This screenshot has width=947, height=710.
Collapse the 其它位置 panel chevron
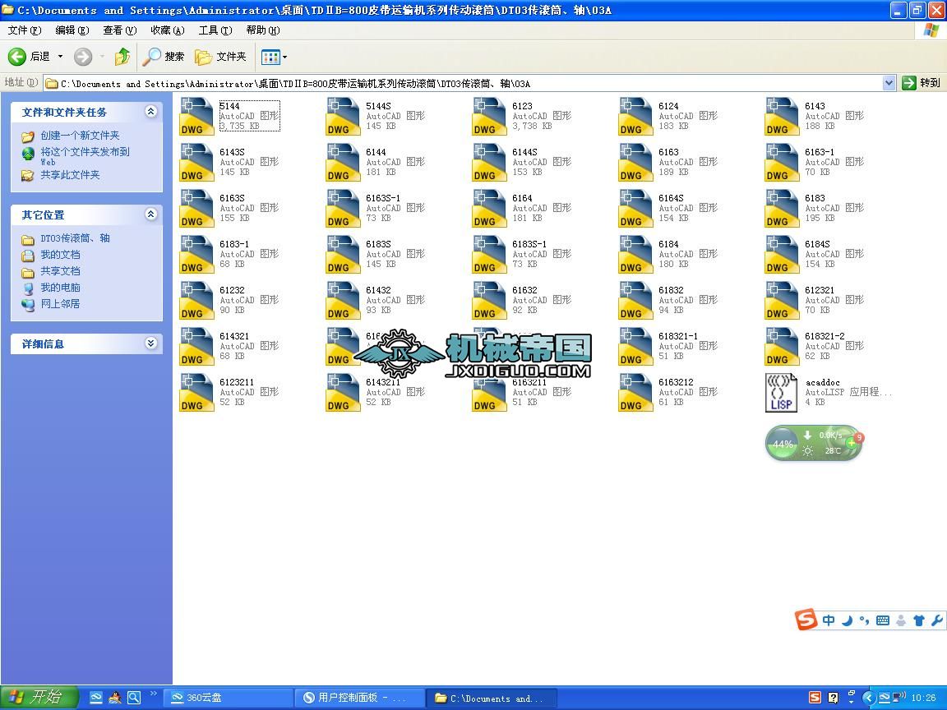[151, 214]
